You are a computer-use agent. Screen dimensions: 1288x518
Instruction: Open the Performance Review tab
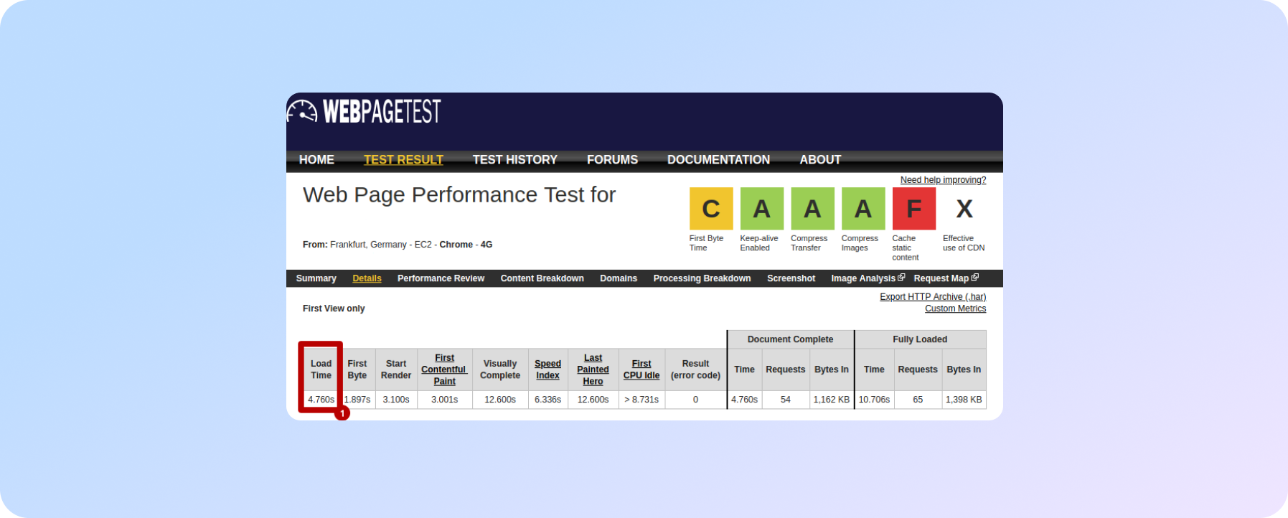[x=441, y=278]
